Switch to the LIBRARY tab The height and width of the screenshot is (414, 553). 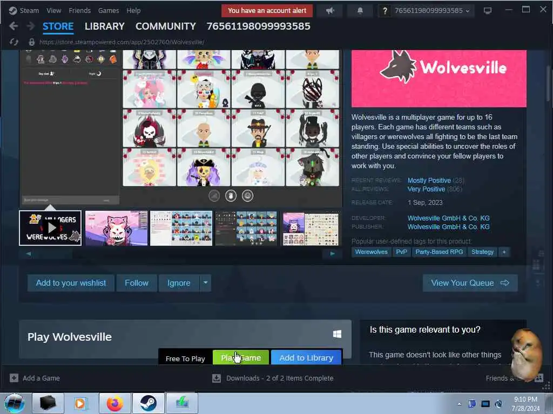(x=105, y=26)
